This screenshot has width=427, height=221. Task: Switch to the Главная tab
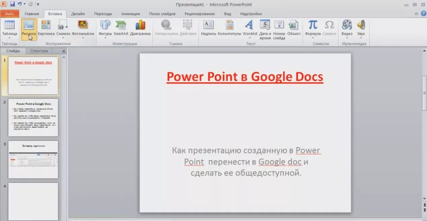click(32, 14)
